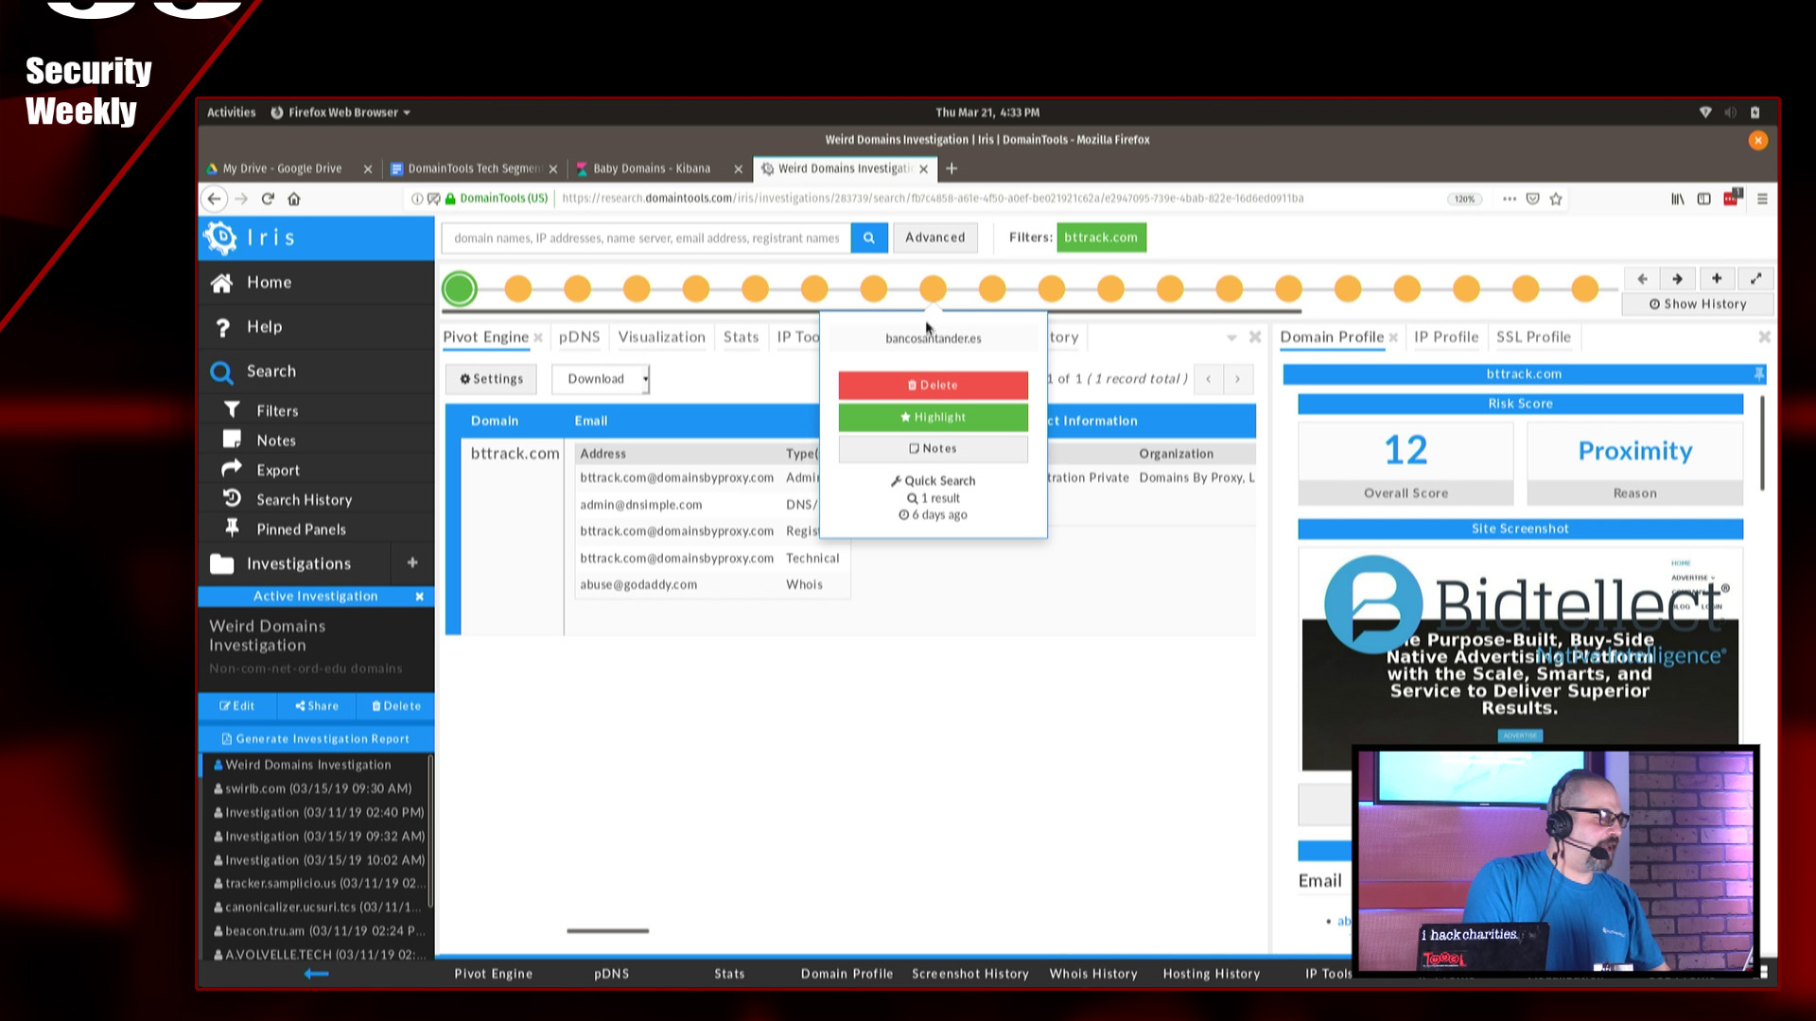
Task: Bookmark page with the star icon
Action: pos(1556,199)
